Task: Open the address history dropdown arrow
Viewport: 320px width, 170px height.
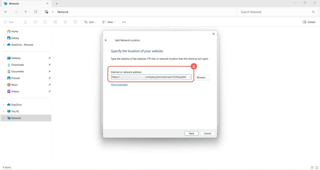Action: point(190,77)
